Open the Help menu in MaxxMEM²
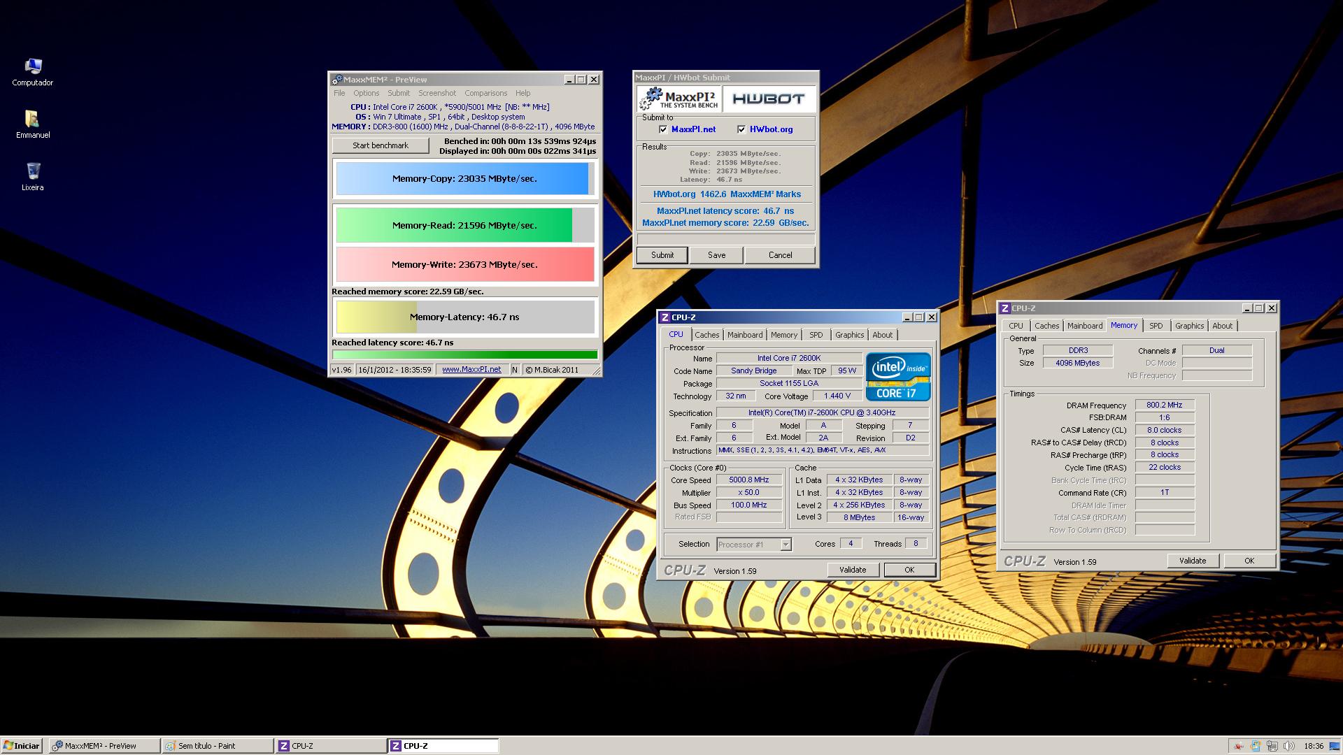Image resolution: width=1343 pixels, height=755 pixels. (x=523, y=93)
